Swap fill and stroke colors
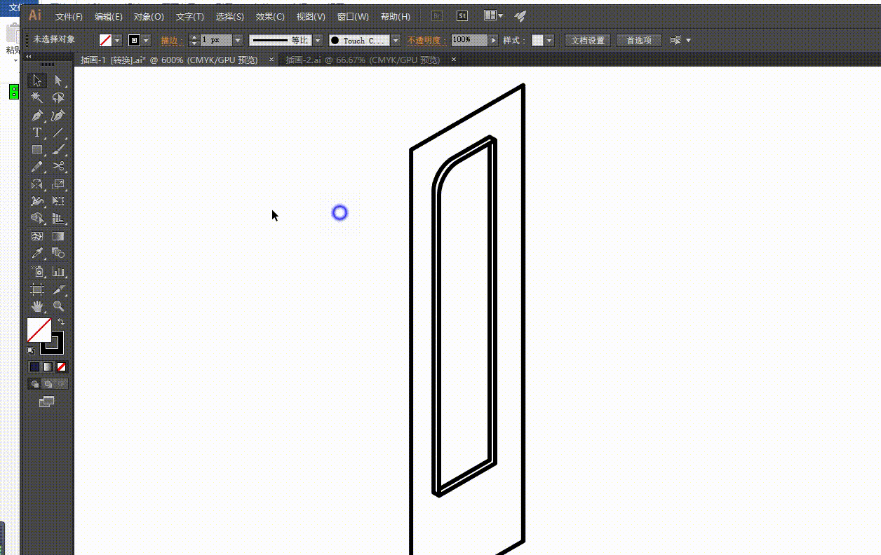Viewport: 881px width, 555px height. pyautogui.click(x=61, y=322)
